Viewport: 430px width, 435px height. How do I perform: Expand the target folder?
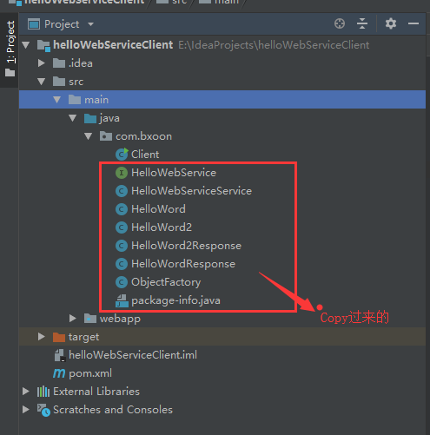click(x=41, y=337)
